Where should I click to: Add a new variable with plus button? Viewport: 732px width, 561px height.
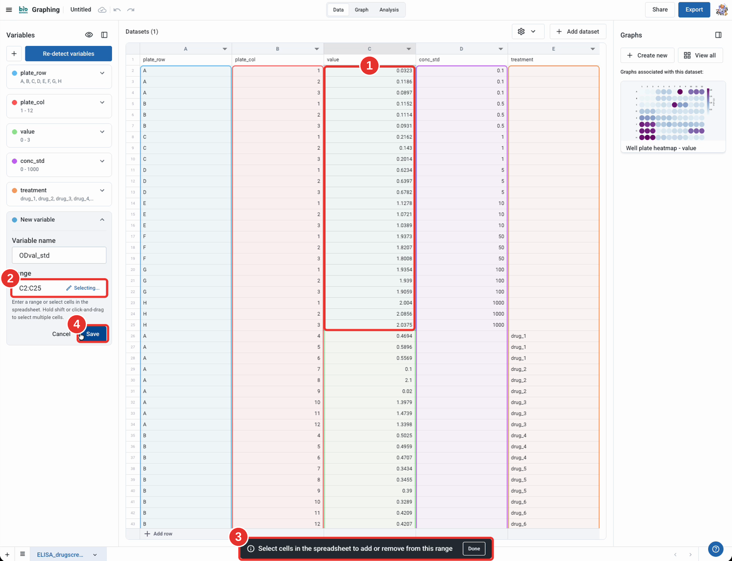point(14,54)
